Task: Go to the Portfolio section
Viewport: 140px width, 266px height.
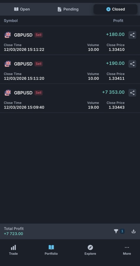Action: (51, 250)
